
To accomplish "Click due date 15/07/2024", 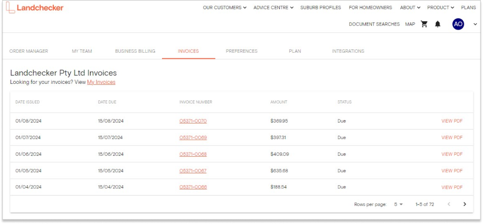I will coord(110,138).
